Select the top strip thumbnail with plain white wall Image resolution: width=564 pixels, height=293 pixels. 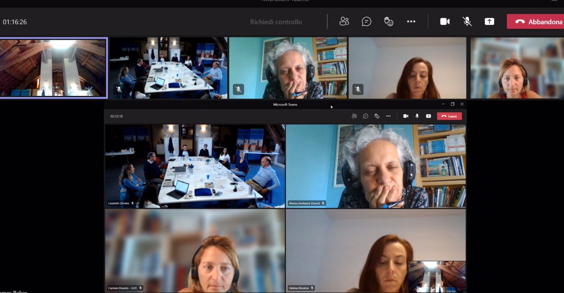click(408, 68)
